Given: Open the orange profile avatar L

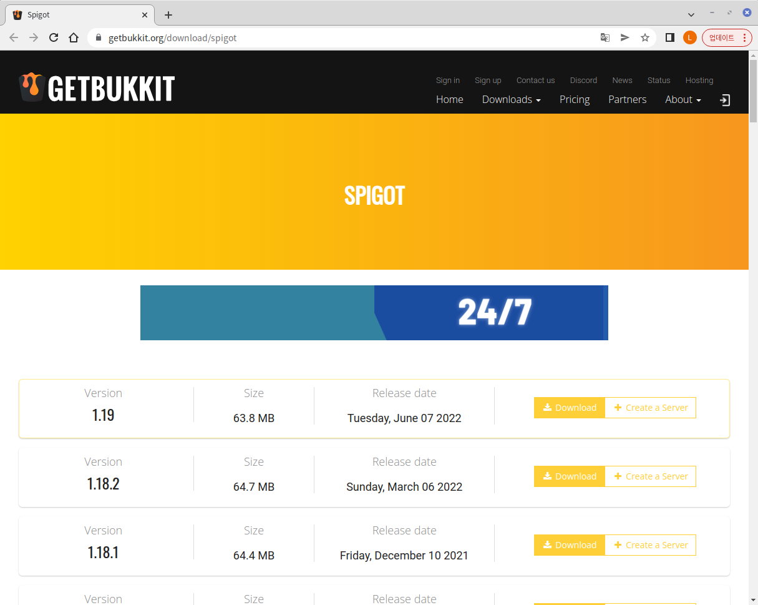Looking at the screenshot, I should [x=689, y=37].
